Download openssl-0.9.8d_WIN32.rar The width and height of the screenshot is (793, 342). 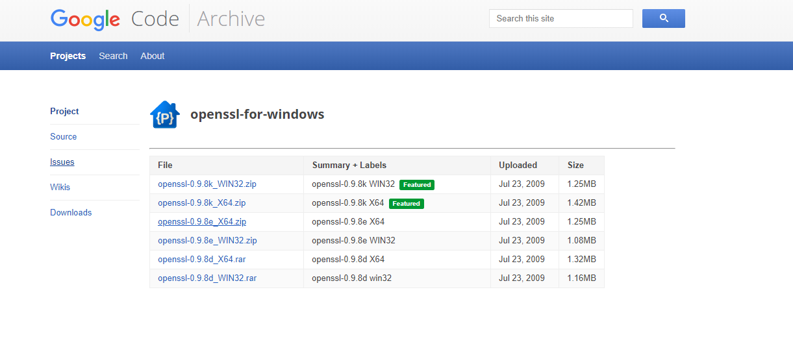tap(207, 278)
